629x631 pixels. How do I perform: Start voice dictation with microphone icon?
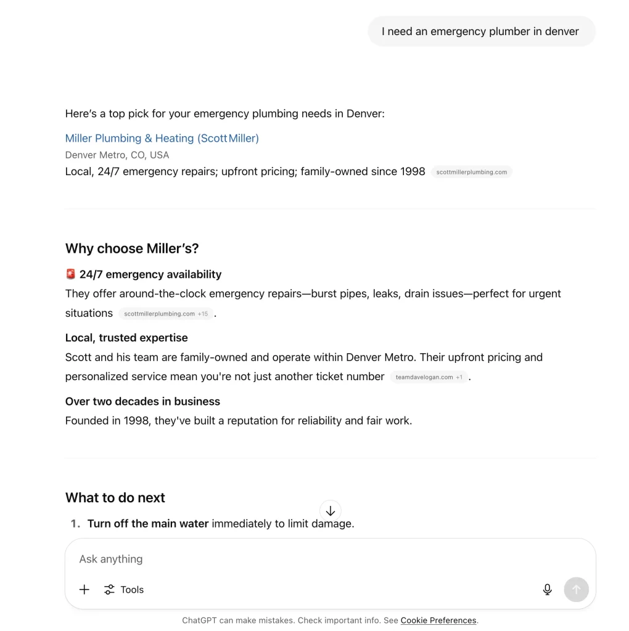[547, 590]
